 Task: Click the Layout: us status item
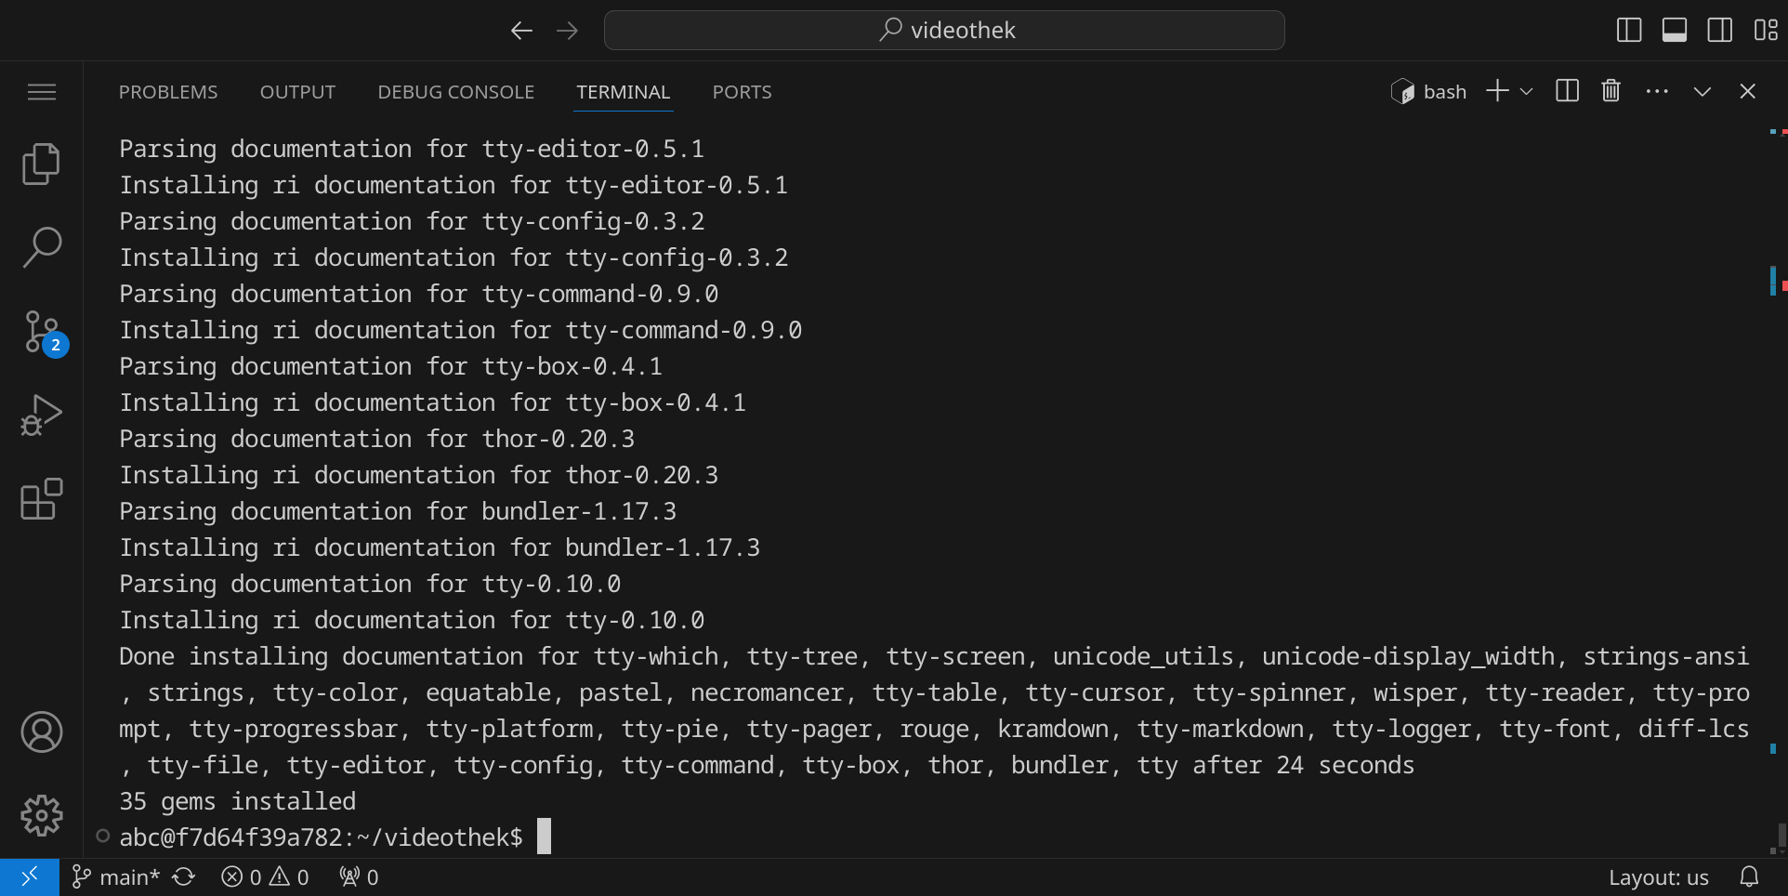coord(1658,877)
